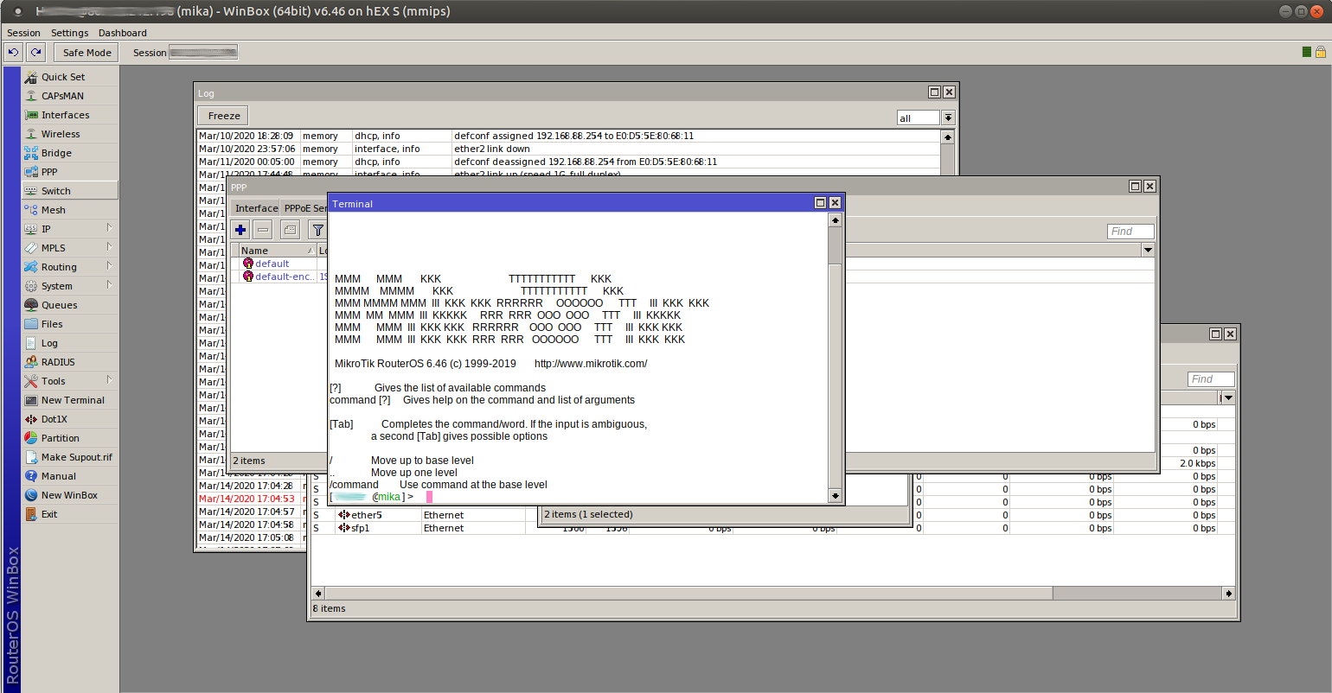Click the comment icon in PPP toolbar

click(x=290, y=230)
